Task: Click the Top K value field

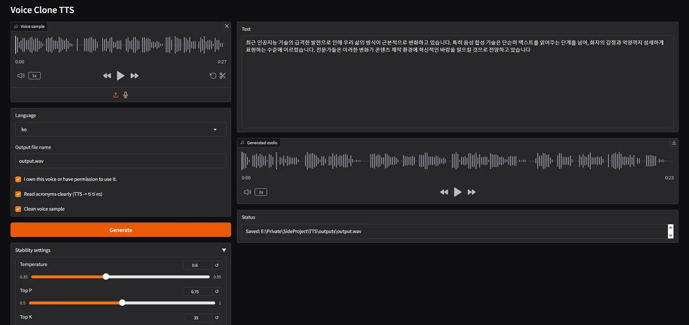Action: click(x=198, y=318)
